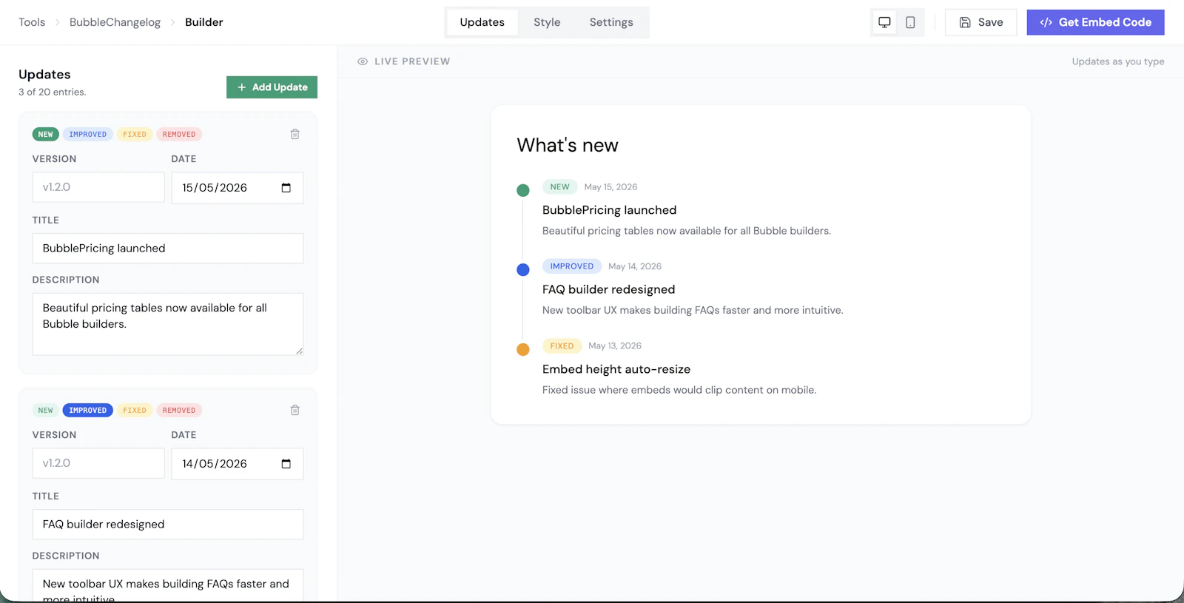Click description textarea resize handle
The image size is (1184, 603).
(299, 351)
